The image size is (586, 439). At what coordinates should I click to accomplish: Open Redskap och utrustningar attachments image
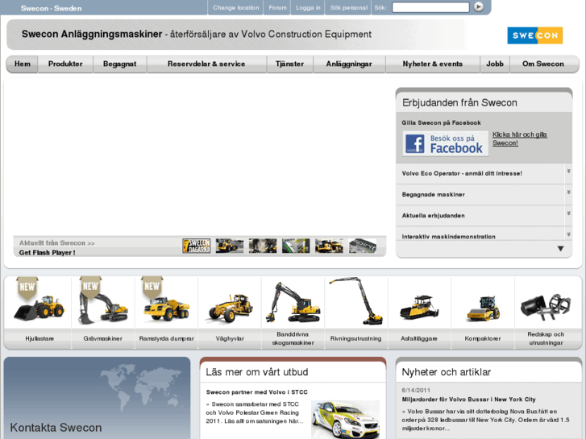pyautogui.click(x=546, y=307)
